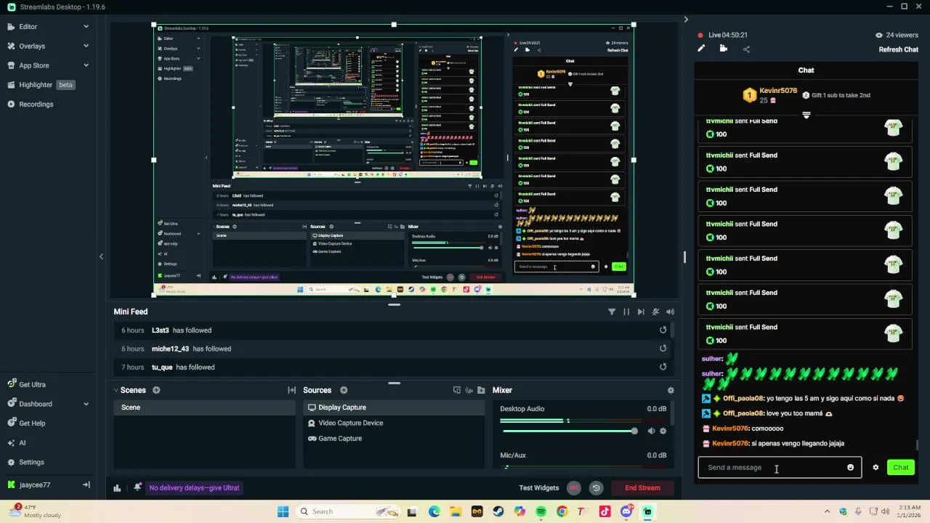The image size is (930, 523).
Task: Open the Editor sidebar section
Action: click(x=28, y=26)
